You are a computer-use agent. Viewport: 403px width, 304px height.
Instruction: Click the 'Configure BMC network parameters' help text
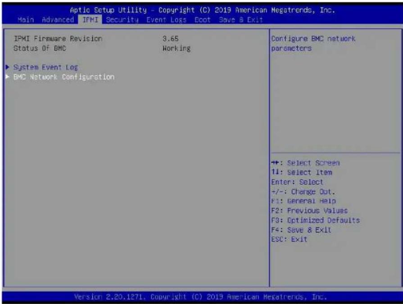(x=313, y=43)
